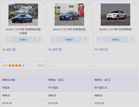Image resolution: width=139 pixels, height=107 pixels.
Task: Click next arrow under Model S
Action: coord(85,40)
